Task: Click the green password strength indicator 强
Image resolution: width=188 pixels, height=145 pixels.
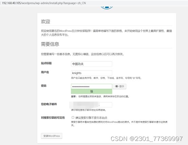Action: click(x=92, y=91)
